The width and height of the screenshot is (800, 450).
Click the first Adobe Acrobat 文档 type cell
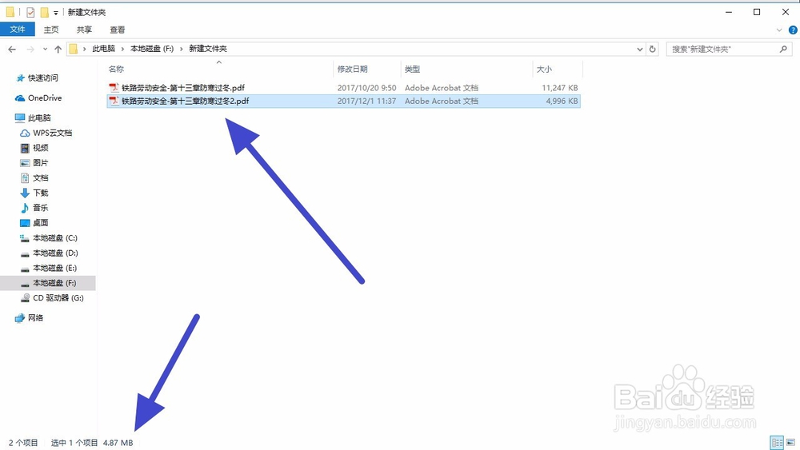point(442,88)
